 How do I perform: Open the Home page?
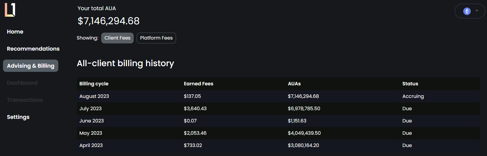pos(15,32)
